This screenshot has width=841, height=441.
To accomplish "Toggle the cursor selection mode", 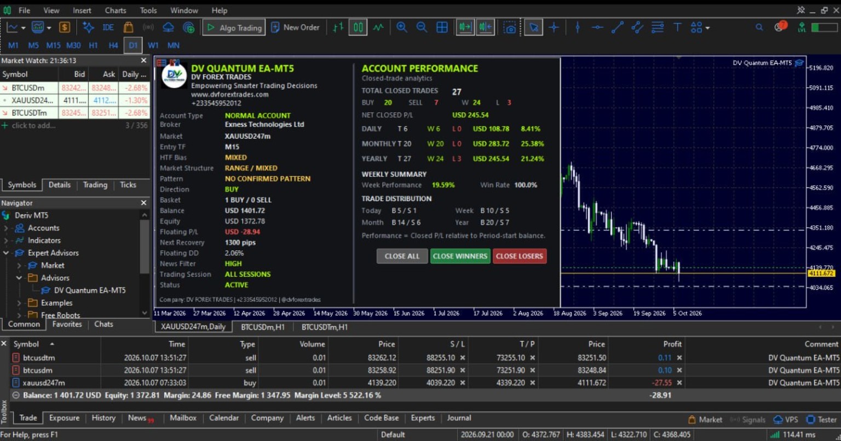I will pyautogui.click(x=533, y=27).
